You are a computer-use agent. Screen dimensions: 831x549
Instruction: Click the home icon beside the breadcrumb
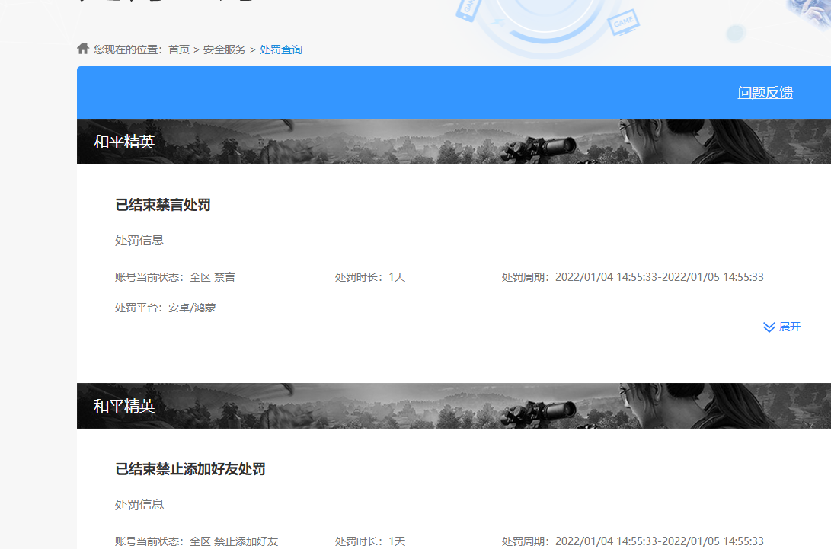coord(82,48)
